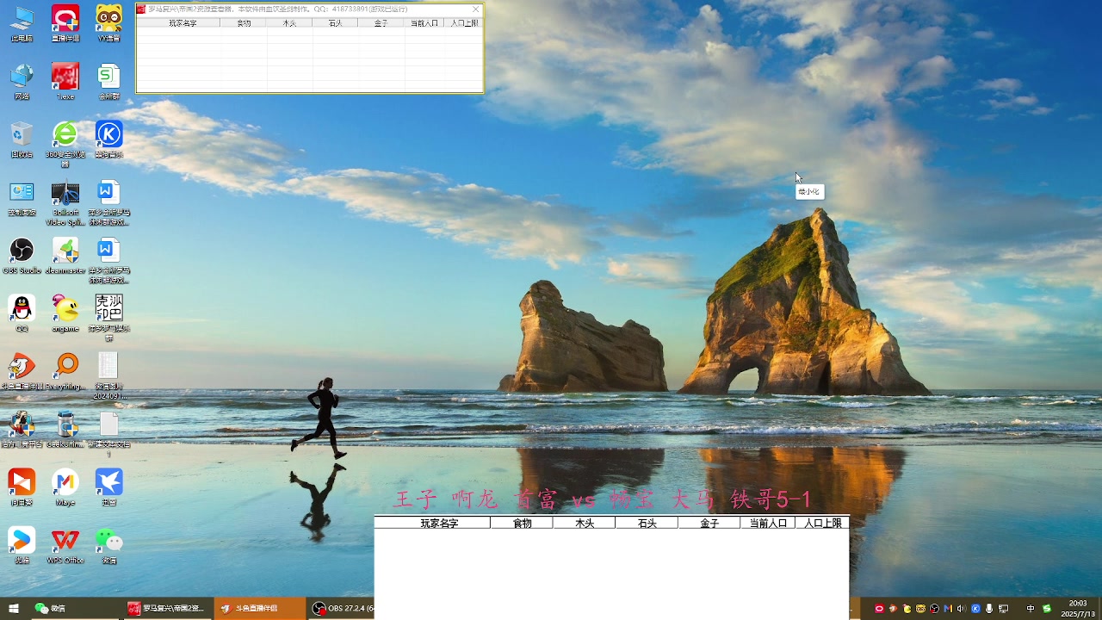This screenshot has width=1102, height=620.
Task: Click the 玩家名字 header in small viewer window
Action: click(x=182, y=23)
